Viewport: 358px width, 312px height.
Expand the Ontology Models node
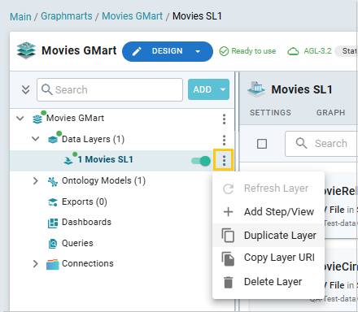35,180
